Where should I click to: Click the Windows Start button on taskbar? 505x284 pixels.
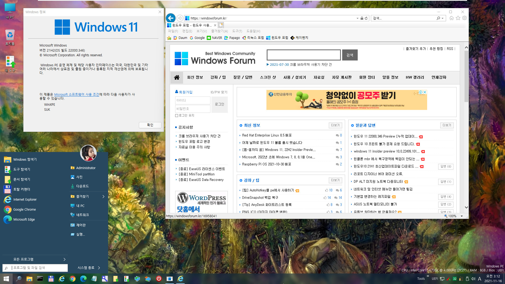click(x=6, y=279)
